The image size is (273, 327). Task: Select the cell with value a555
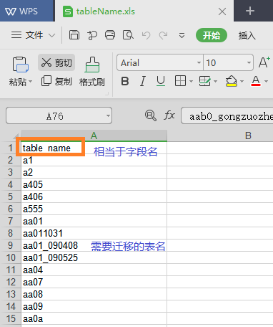point(94,209)
